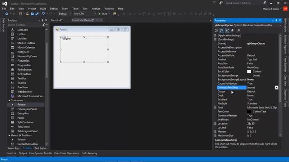The width and height of the screenshot is (289, 162).
Task: Select the MaskedTextBox control in Toolbox
Action: pyautogui.click(x=26, y=43)
